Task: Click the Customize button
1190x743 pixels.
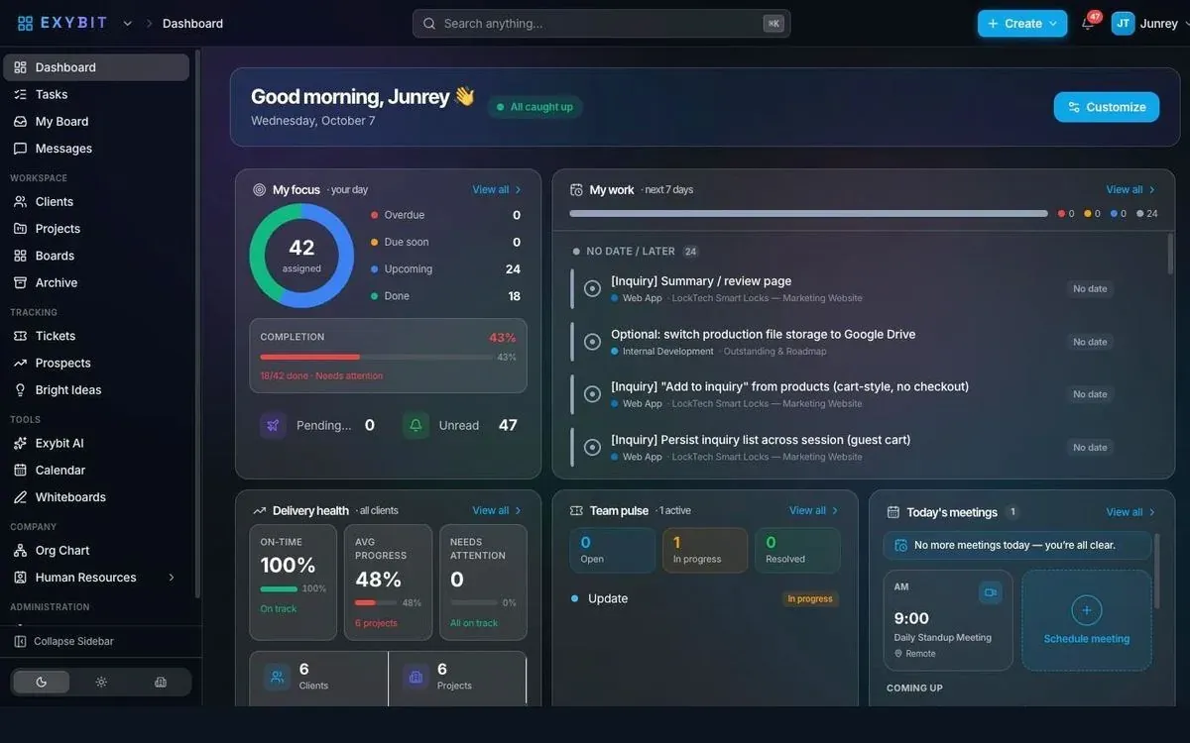Action: point(1107,107)
